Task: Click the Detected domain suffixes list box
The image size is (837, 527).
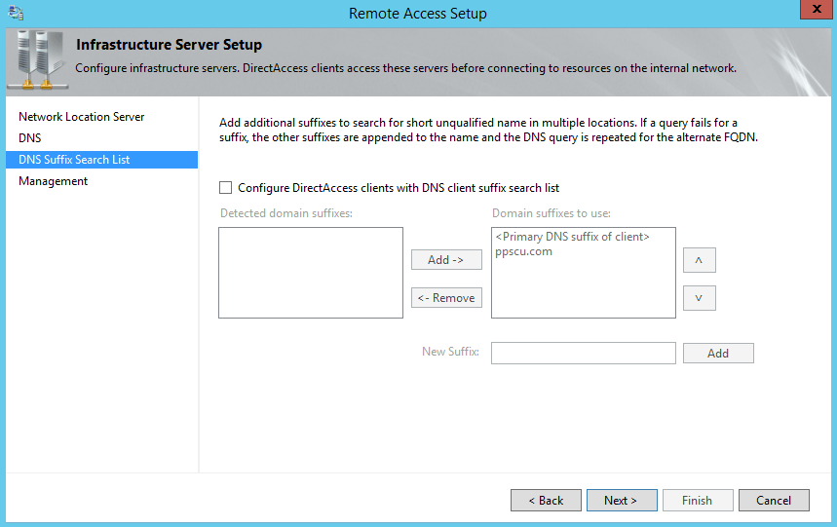Action: point(311,273)
